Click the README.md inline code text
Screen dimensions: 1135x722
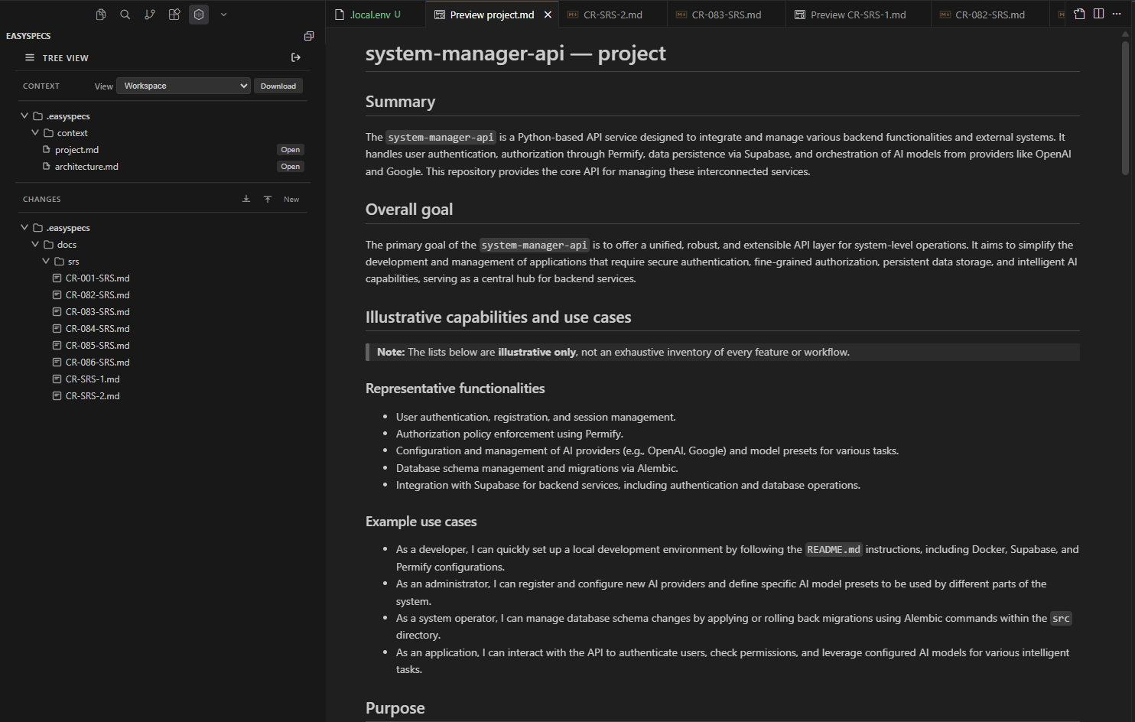(834, 550)
